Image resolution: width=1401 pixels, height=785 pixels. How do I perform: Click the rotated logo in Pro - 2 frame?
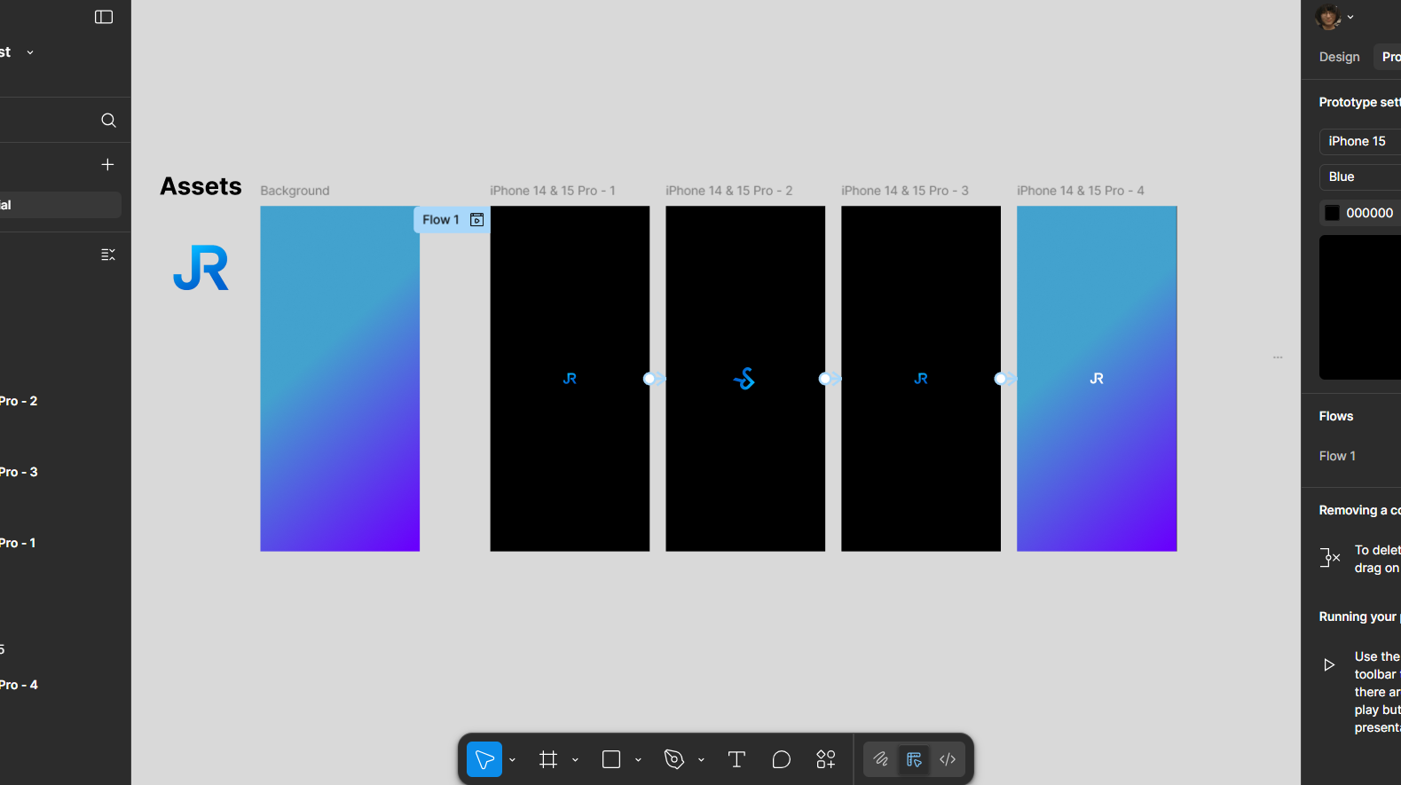tap(744, 379)
